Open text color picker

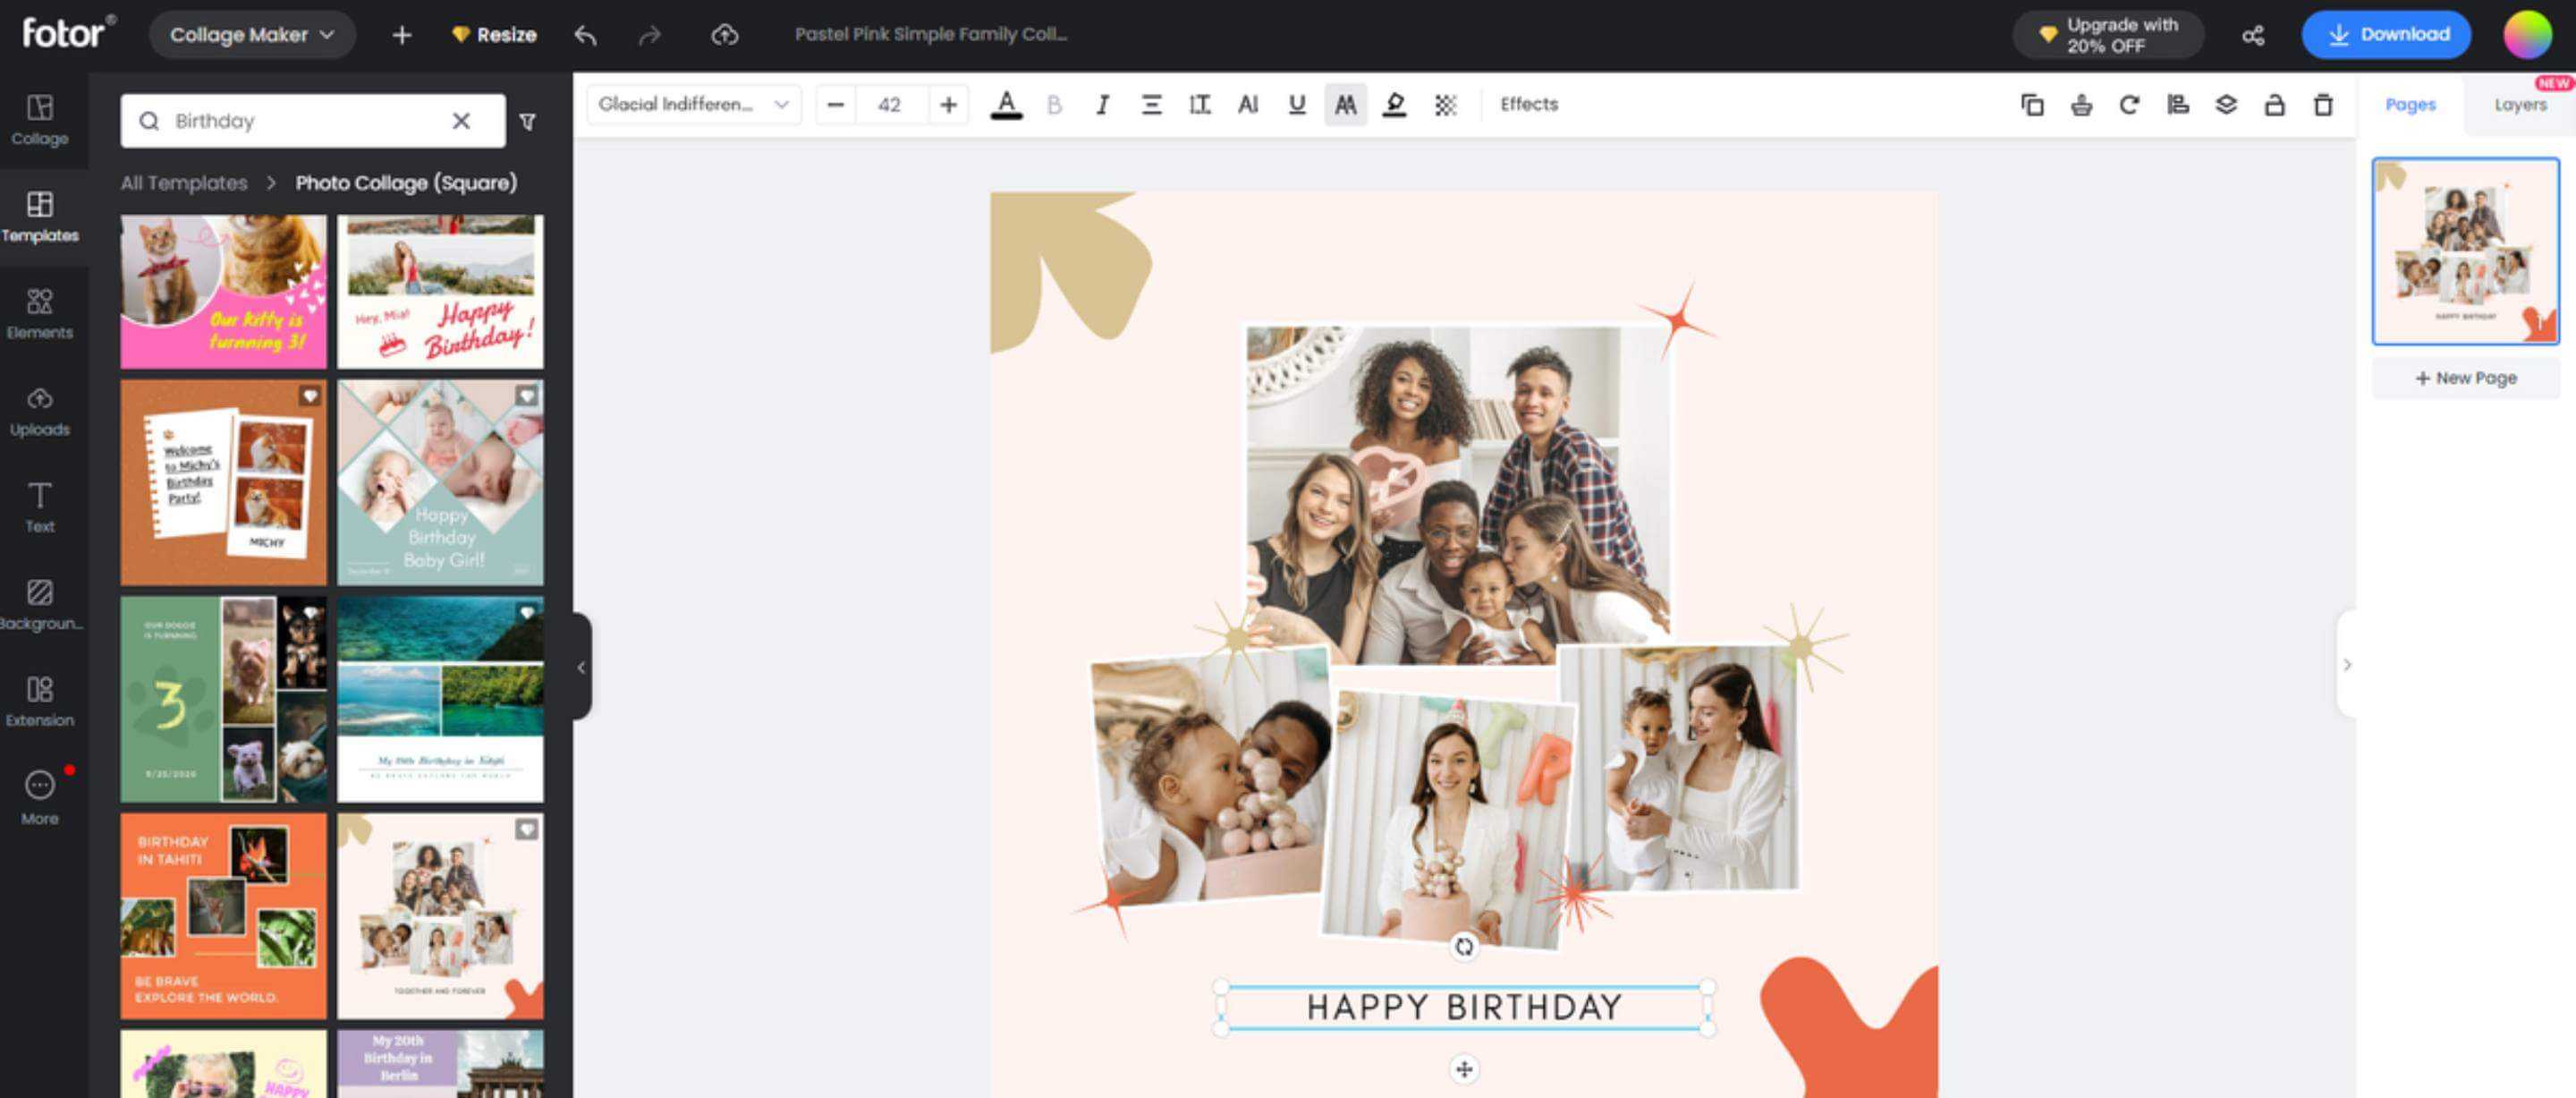click(1006, 104)
